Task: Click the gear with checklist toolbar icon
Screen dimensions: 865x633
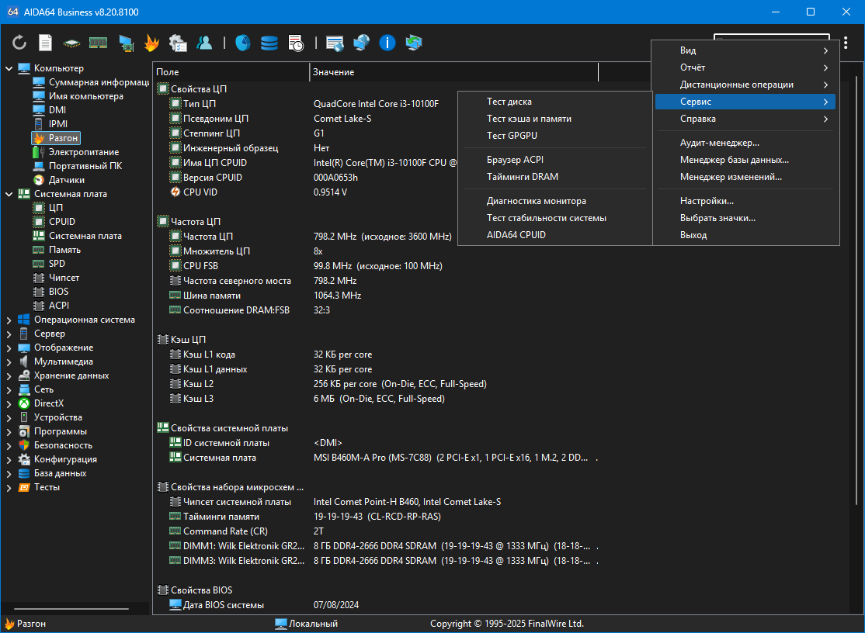Action: pyautogui.click(x=178, y=43)
